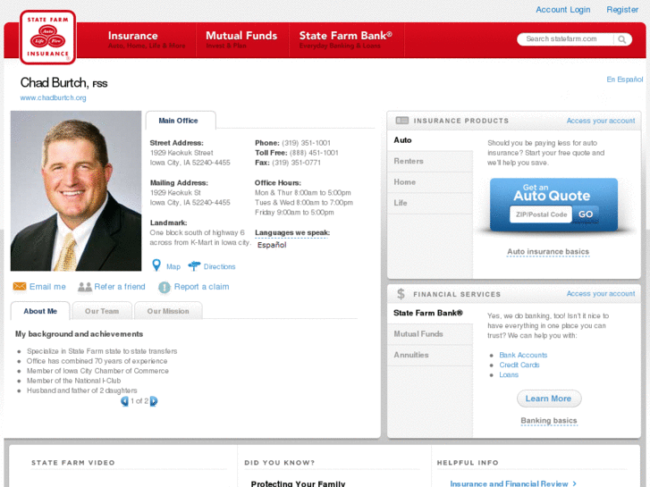Focus the ZIP/Postal Code field
Screen dimensions: 650x487
(541, 214)
